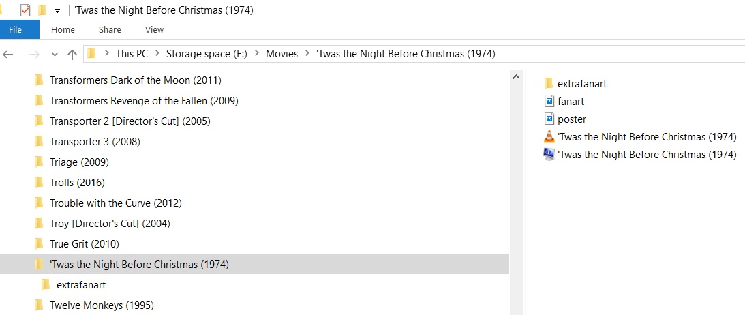745x315 pixels.
Task: Open the File ribbon tab
Action: tap(16, 29)
